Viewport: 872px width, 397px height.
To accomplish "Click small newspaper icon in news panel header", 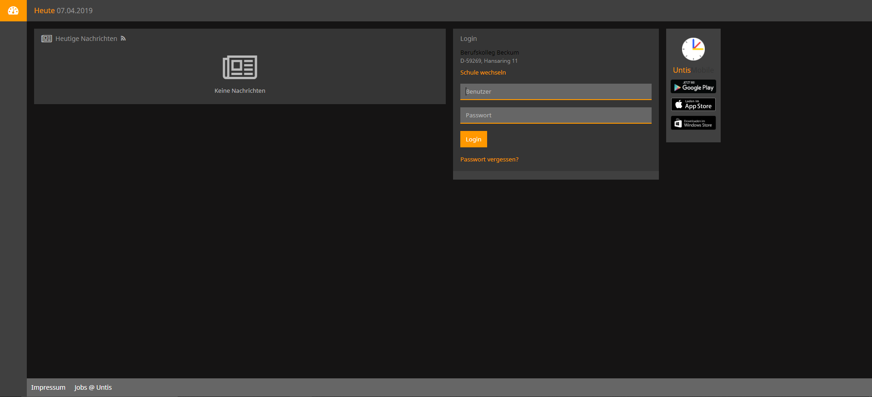I will click(x=46, y=39).
